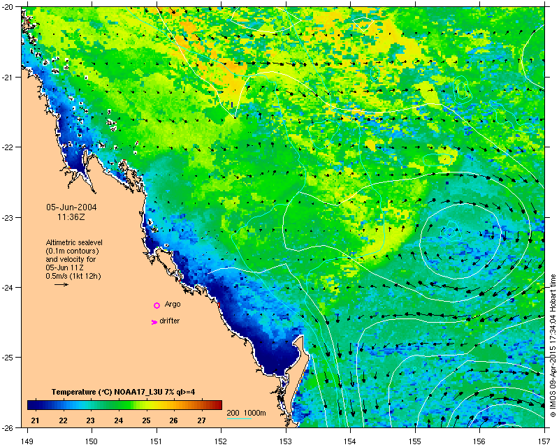The height and width of the screenshot is (447, 559).
Task: Click the longitude axis label 156
Action: click(x=480, y=441)
